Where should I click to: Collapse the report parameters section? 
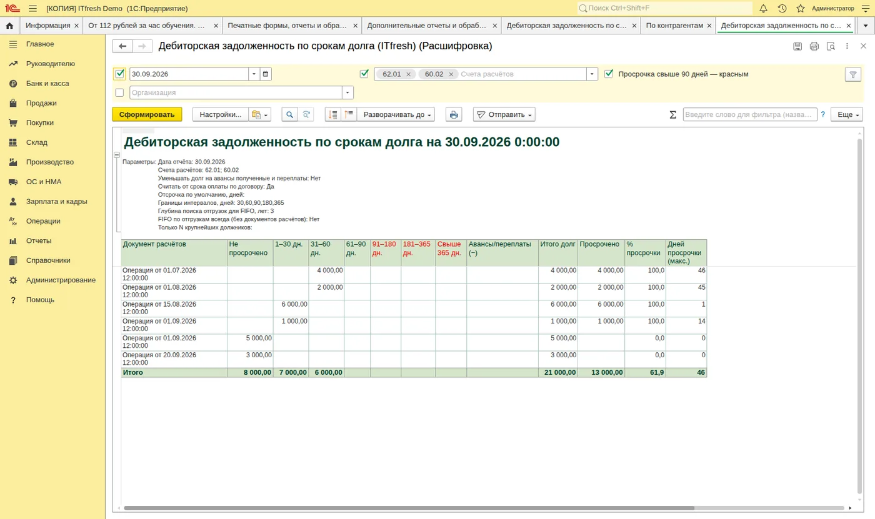tap(116, 155)
